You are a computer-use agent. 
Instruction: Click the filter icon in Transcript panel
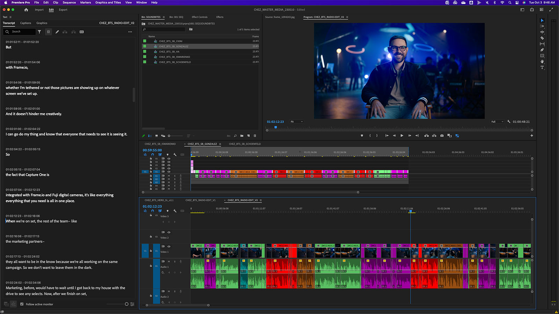click(x=39, y=32)
